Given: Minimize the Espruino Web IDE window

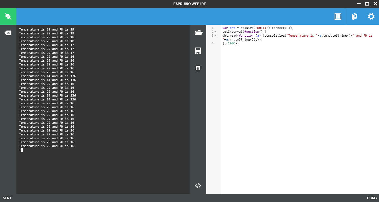Looking at the screenshot, I should tap(358, 4).
